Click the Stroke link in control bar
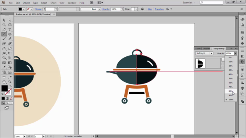 coord(38,9)
